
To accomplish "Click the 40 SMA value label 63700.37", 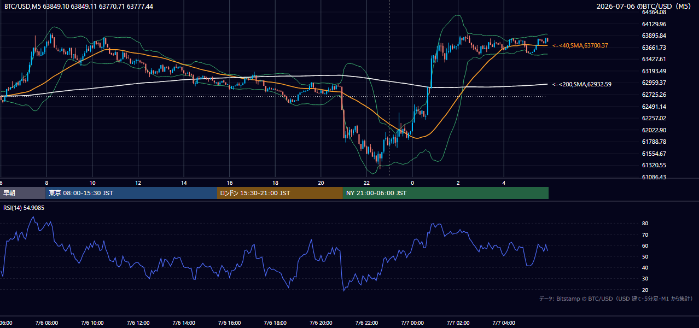I will 580,46.
